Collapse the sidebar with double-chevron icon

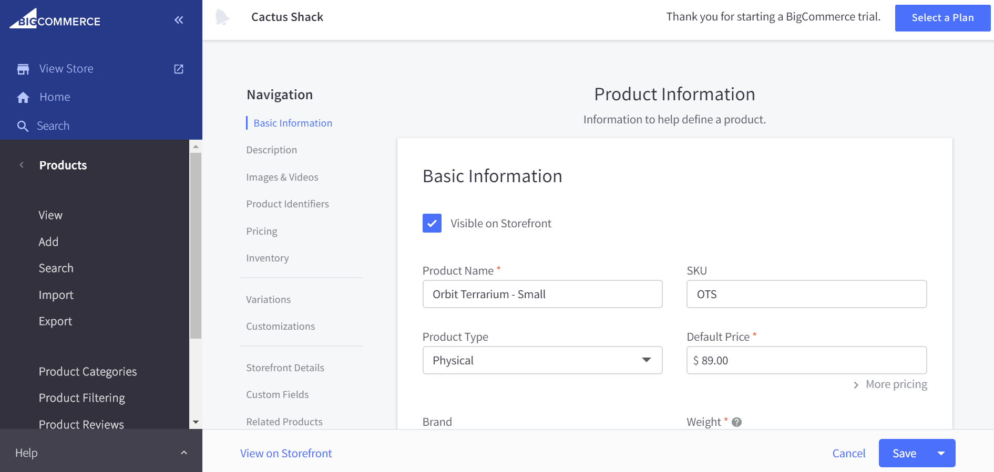point(179,20)
